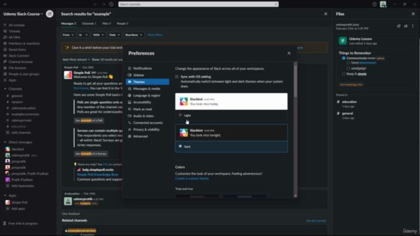Viewport: 420px width, 236px height.
Task: Check the Keep it simple checkbox
Action: click(343, 74)
